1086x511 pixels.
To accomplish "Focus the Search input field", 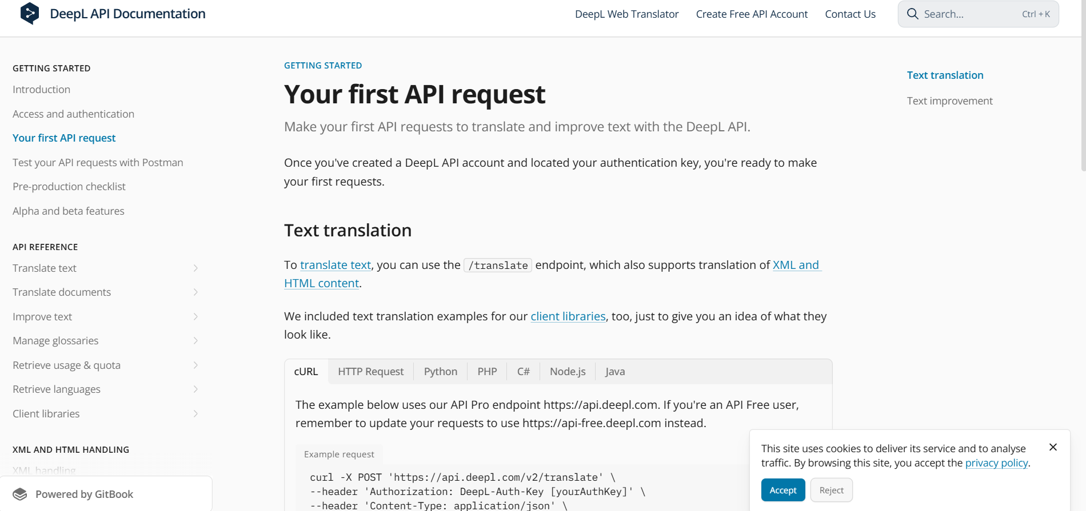I will pyautogui.click(x=978, y=14).
